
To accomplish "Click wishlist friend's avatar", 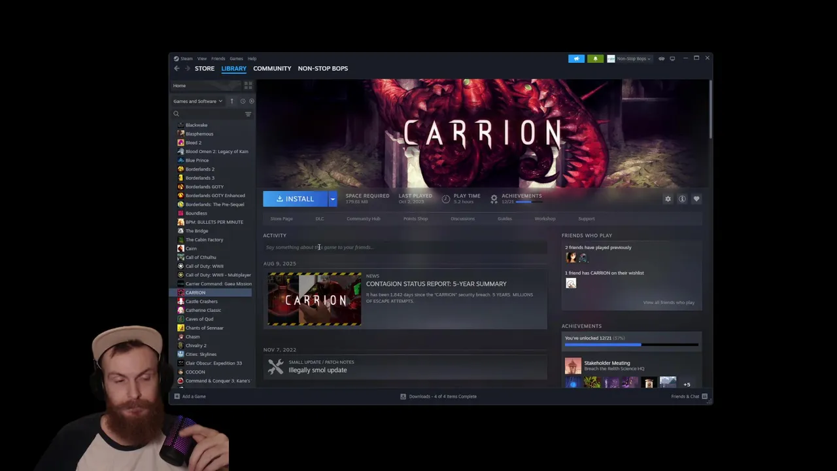I will pos(571,283).
